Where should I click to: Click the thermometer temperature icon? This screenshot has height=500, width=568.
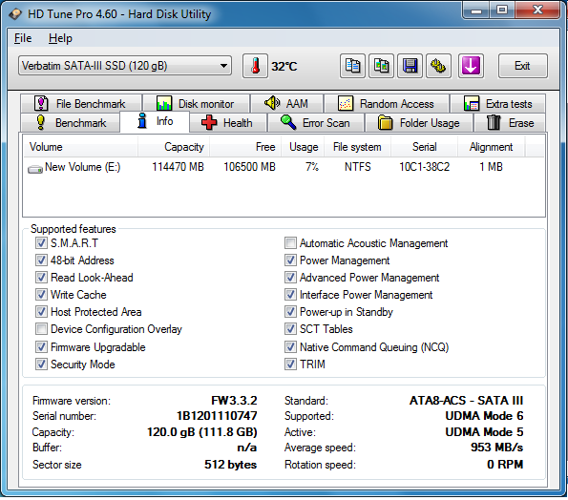pos(255,66)
